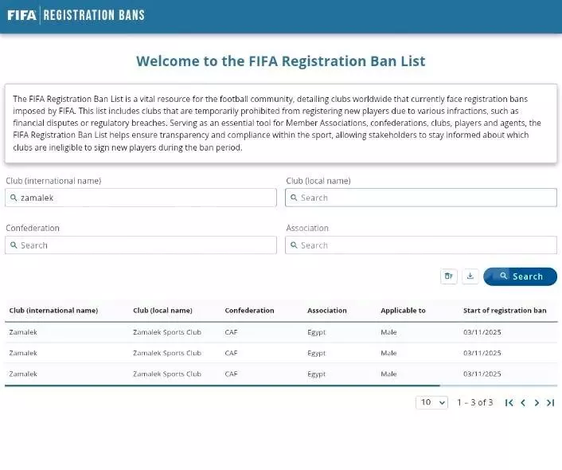Sort by Confederation column header
The image size is (562, 470).
[249, 311]
